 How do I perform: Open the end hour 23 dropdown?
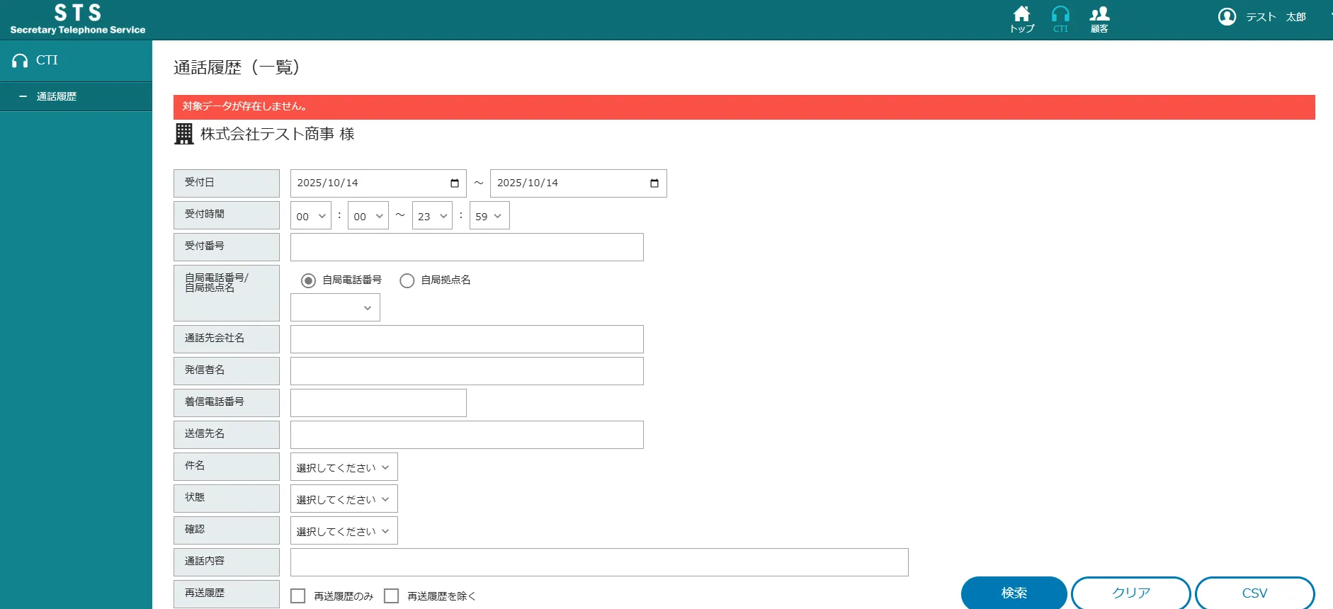click(432, 216)
